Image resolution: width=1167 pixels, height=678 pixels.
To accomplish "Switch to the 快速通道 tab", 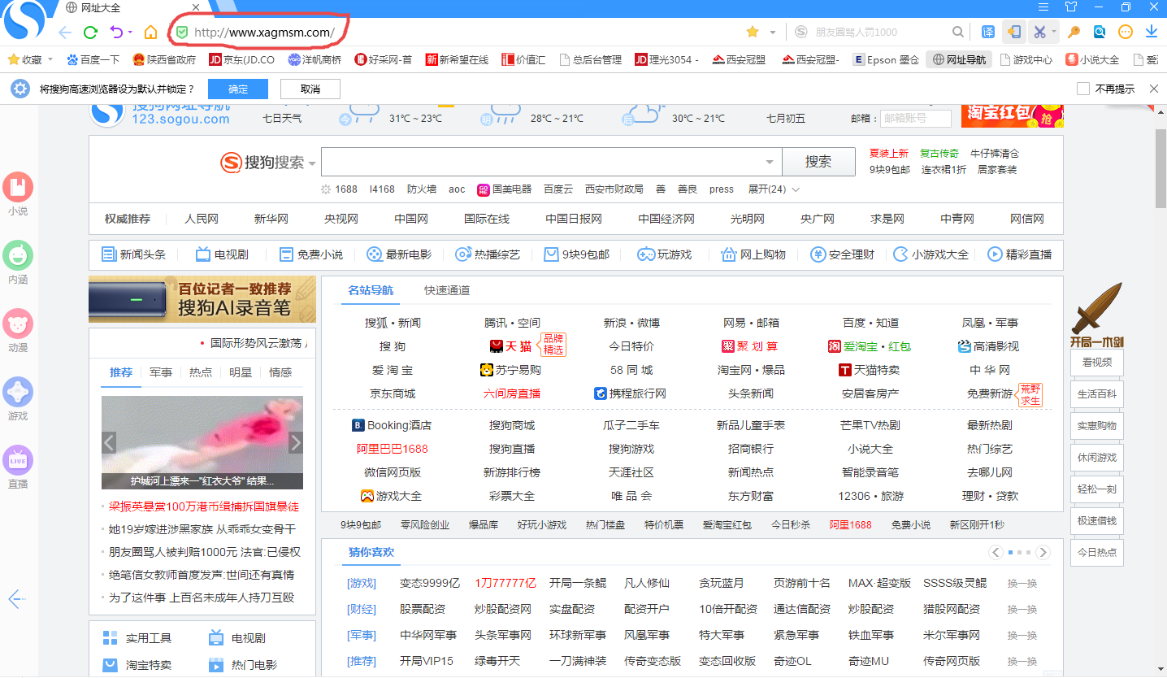I will click(447, 290).
